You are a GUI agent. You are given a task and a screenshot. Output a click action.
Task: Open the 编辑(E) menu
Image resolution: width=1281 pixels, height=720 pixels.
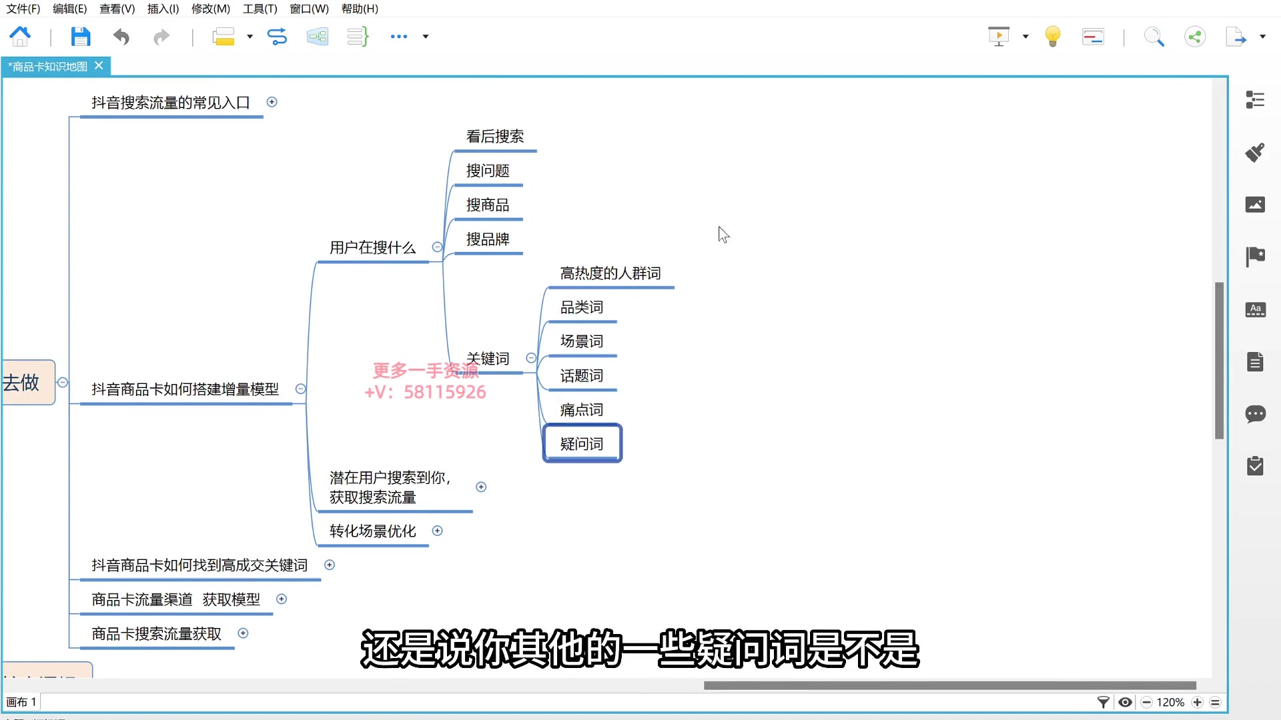click(x=69, y=9)
